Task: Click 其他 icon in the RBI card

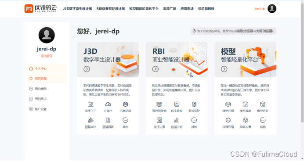Action: pyautogui.click(x=194, y=120)
